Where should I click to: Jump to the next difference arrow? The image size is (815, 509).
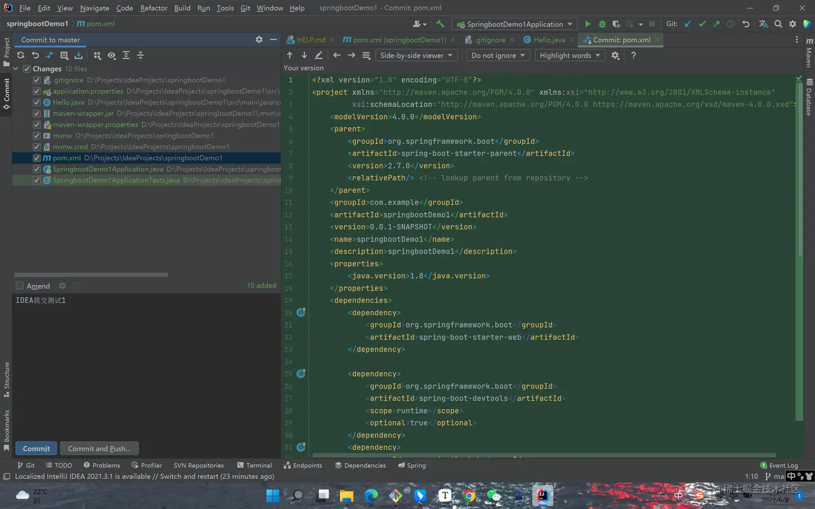click(304, 55)
